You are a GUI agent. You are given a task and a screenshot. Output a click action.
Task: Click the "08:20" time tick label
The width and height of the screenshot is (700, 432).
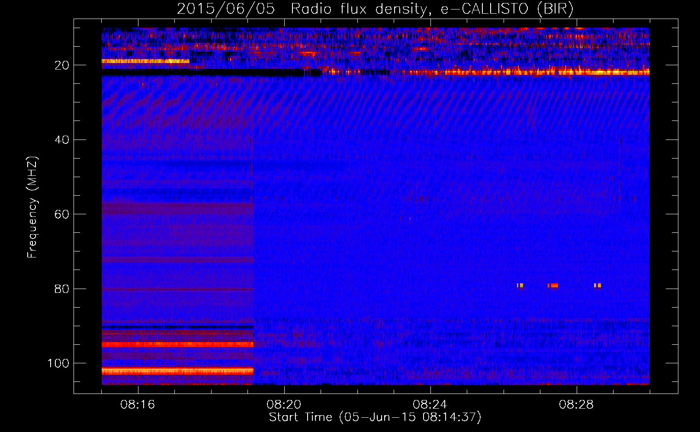(x=284, y=405)
